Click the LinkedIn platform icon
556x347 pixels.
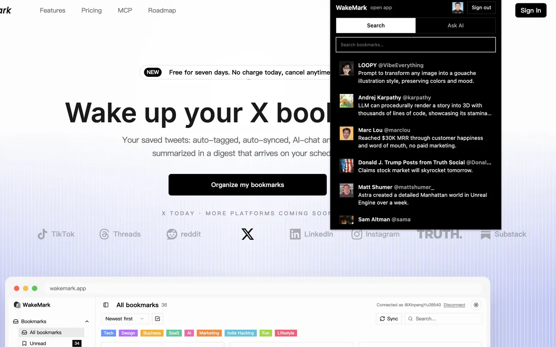click(295, 234)
